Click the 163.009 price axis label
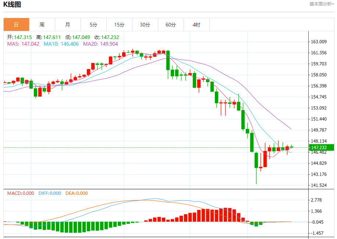 point(319,42)
